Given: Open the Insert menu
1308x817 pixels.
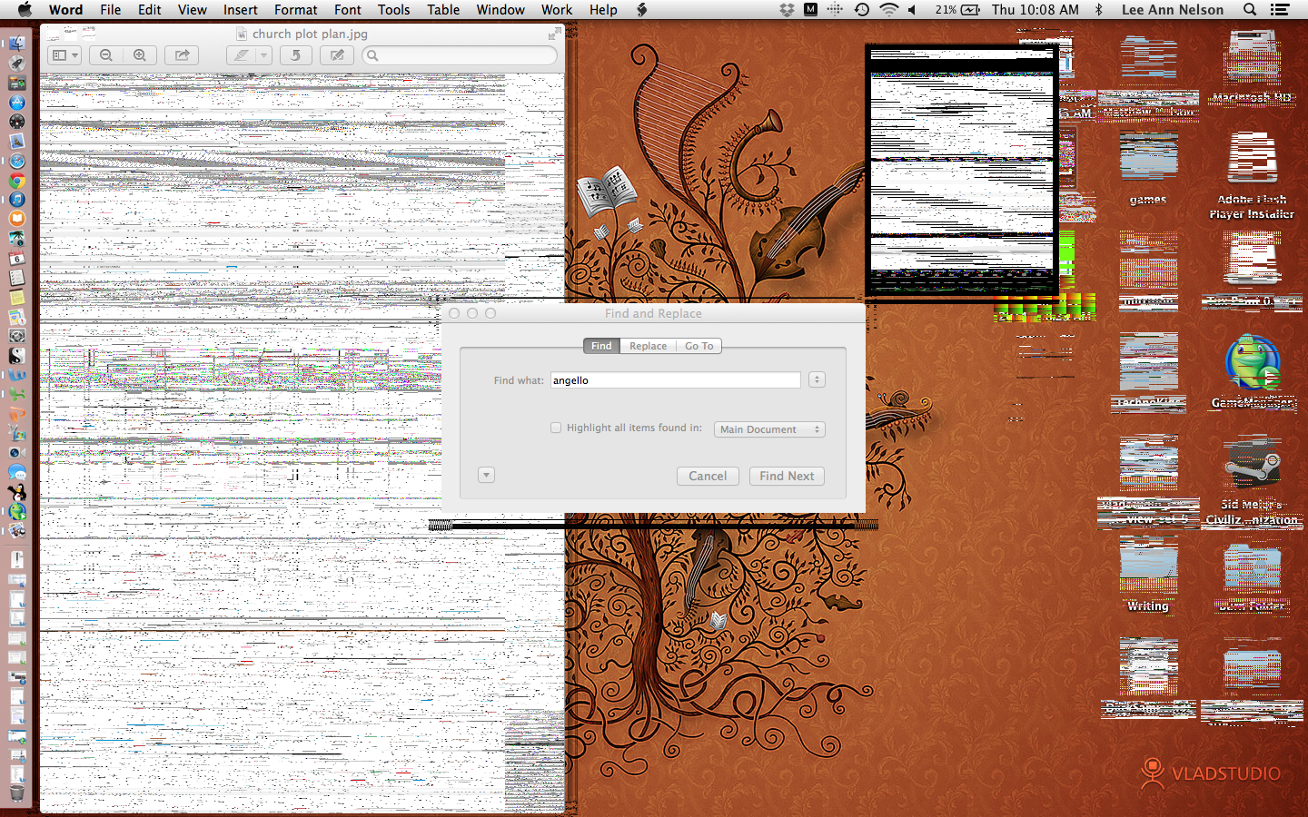Looking at the screenshot, I should coord(240,9).
